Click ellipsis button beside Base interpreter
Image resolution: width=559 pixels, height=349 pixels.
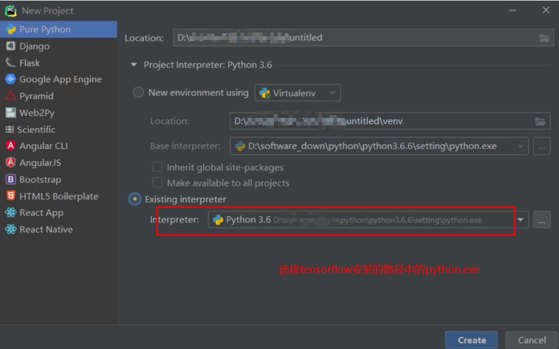(x=541, y=146)
